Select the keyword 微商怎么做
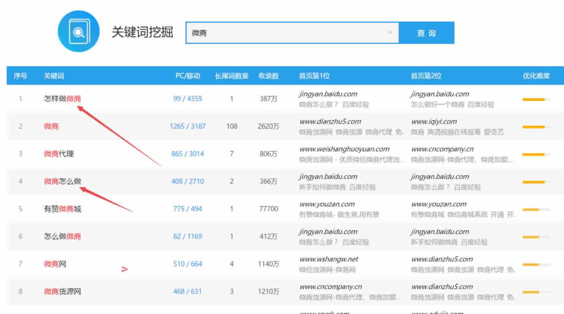 tap(62, 181)
